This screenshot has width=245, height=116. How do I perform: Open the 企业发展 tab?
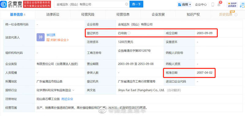click(158, 14)
